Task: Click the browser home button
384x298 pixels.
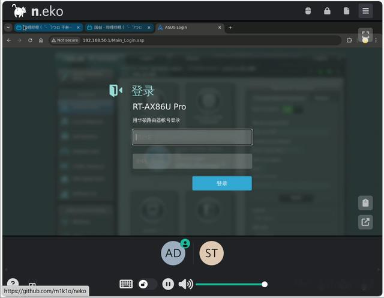Action: pyautogui.click(x=41, y=40)
